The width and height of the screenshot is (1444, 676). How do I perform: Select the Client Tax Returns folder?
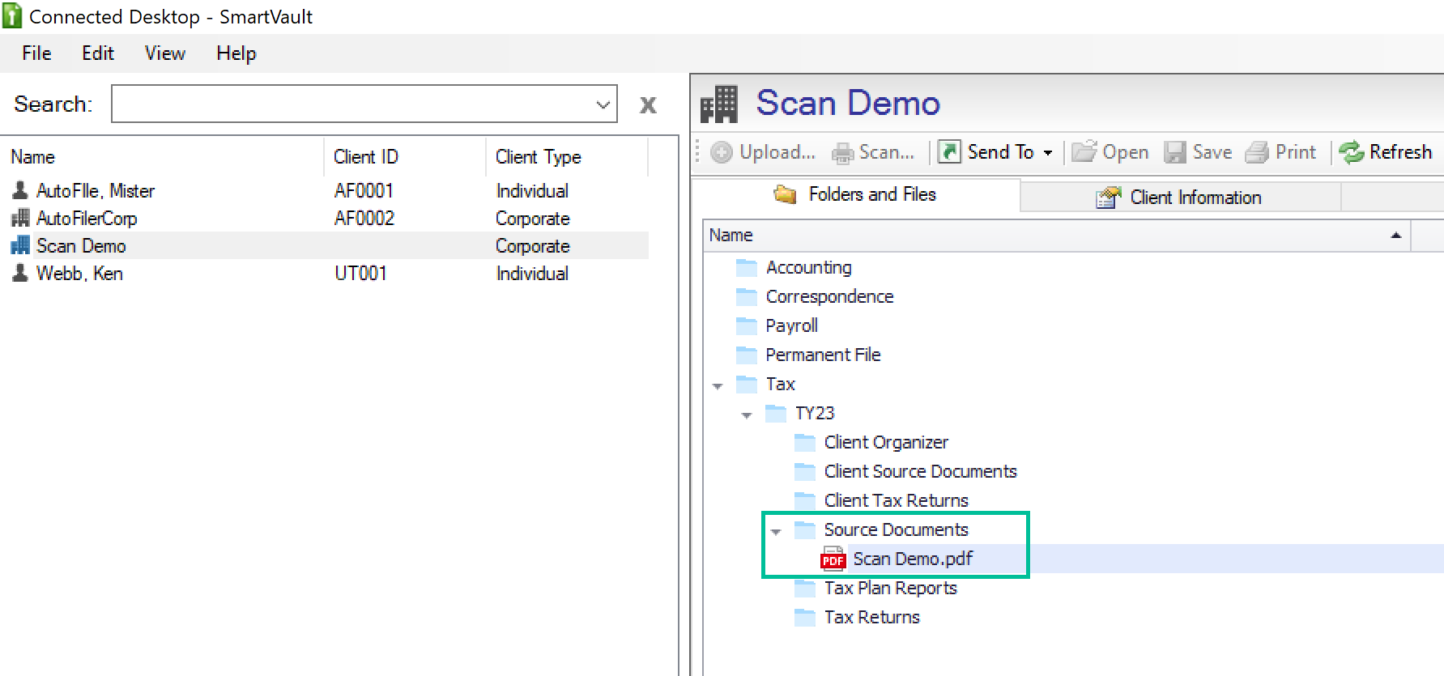click(897, 501)
